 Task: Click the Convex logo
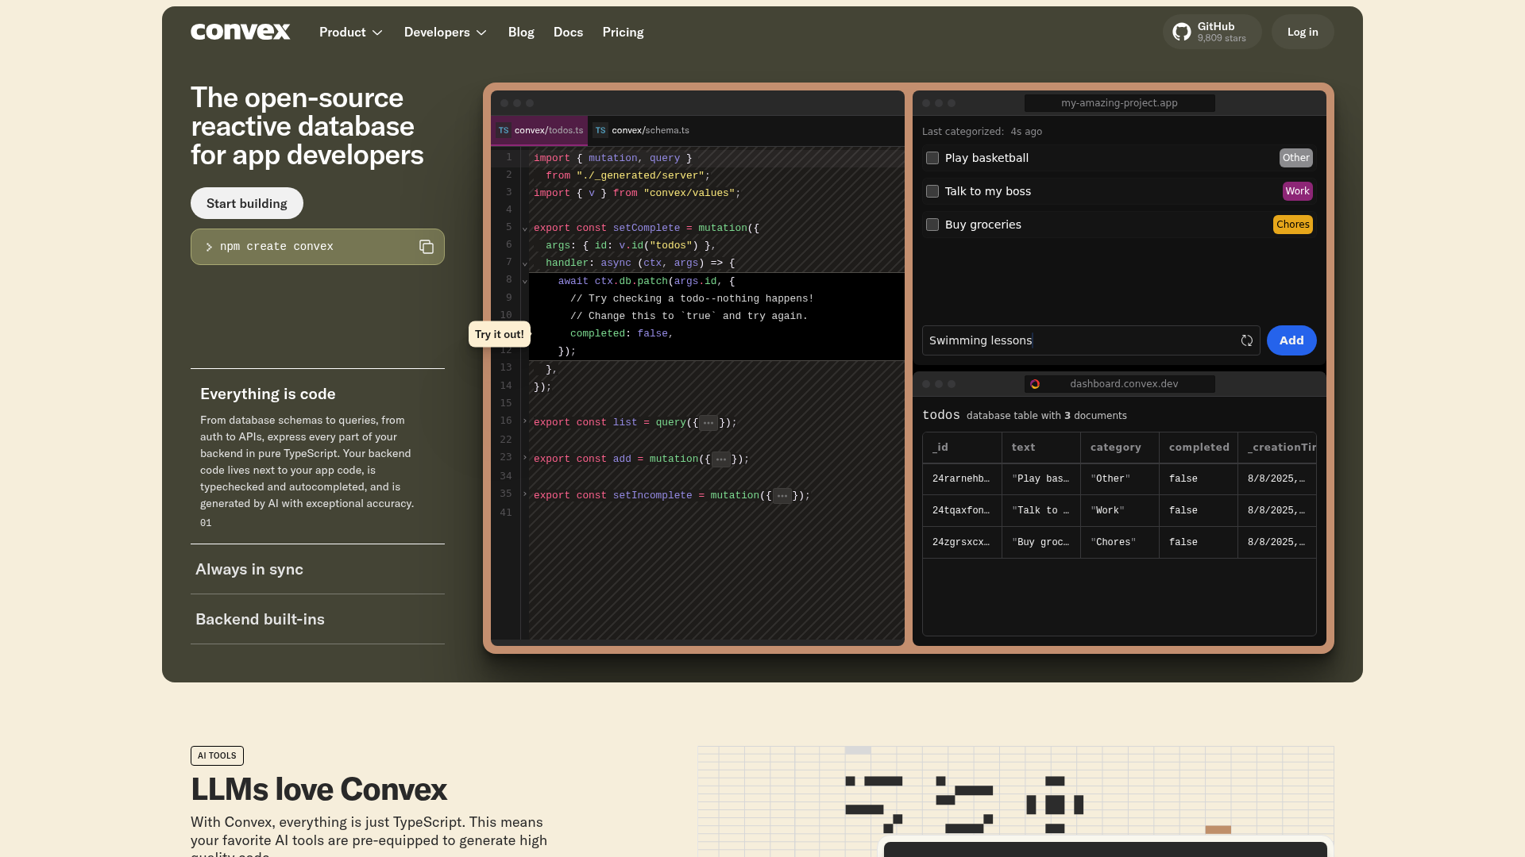pyautogui.click(x=240, y=32)
